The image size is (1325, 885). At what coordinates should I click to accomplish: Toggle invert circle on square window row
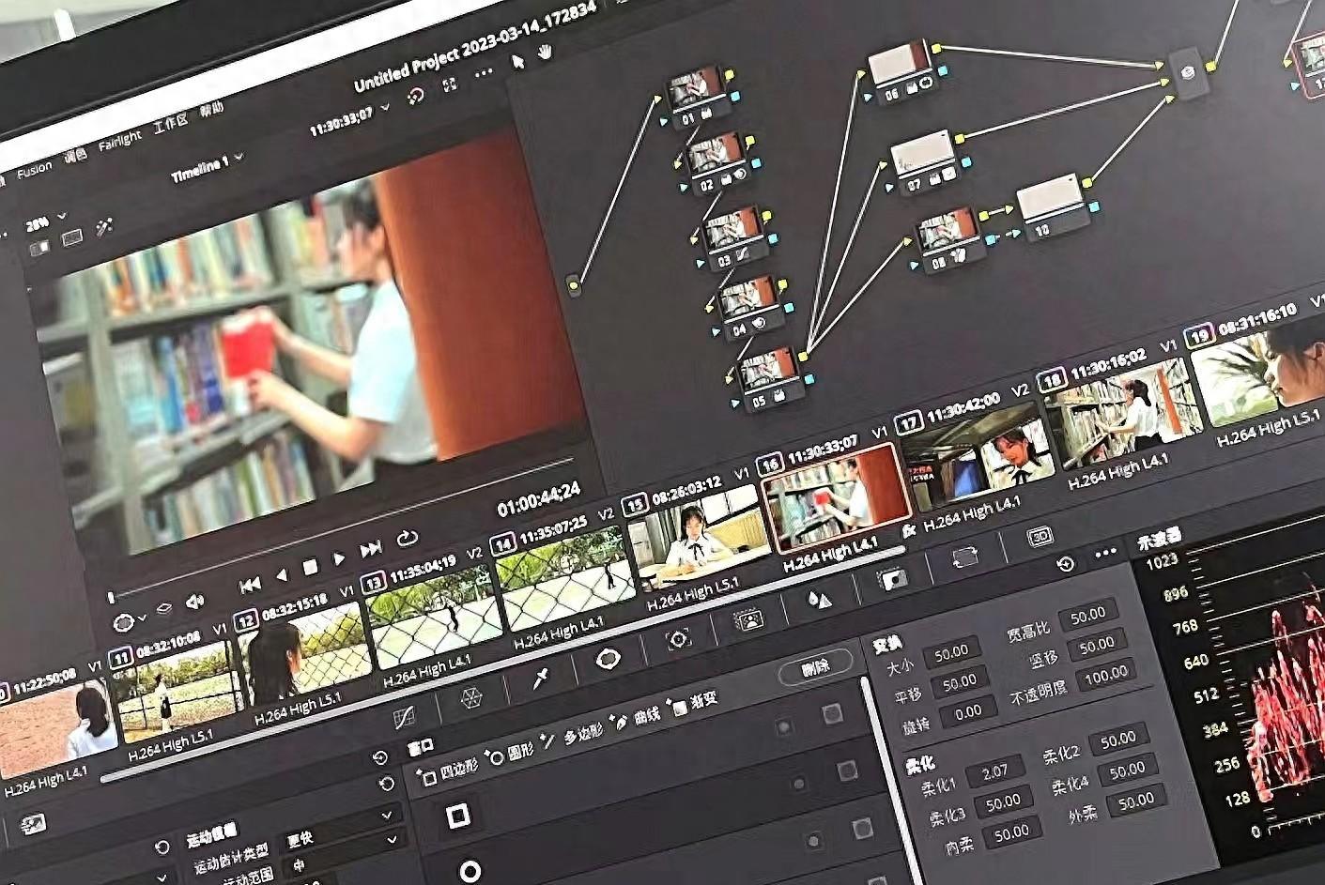pos(783,726)
